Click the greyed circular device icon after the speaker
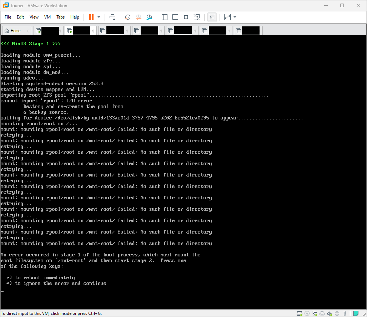 (337, 313)
